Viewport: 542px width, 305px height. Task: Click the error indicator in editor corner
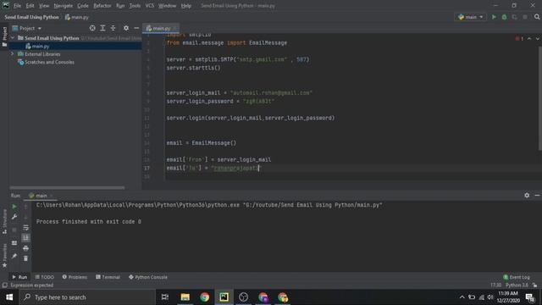coord(519,38)
